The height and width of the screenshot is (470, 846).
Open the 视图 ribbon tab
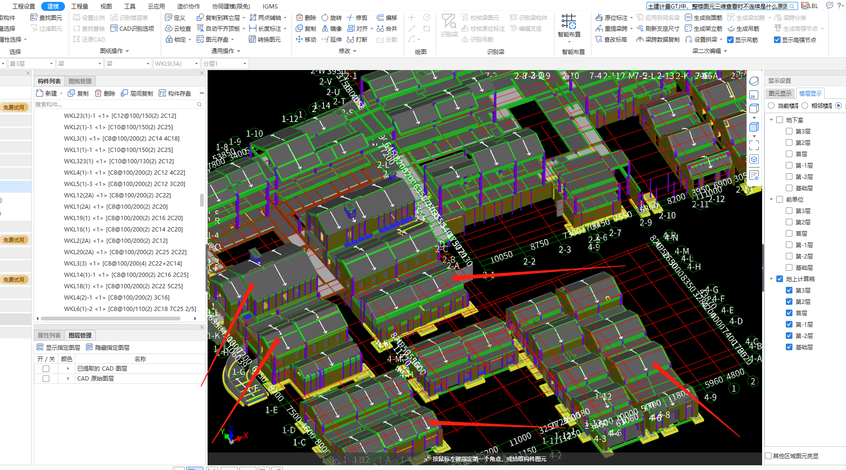[106, 6]
